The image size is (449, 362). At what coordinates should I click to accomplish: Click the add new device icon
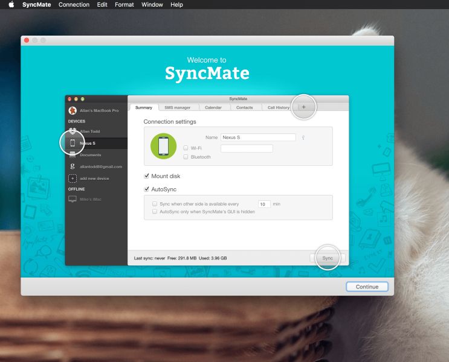73,179
